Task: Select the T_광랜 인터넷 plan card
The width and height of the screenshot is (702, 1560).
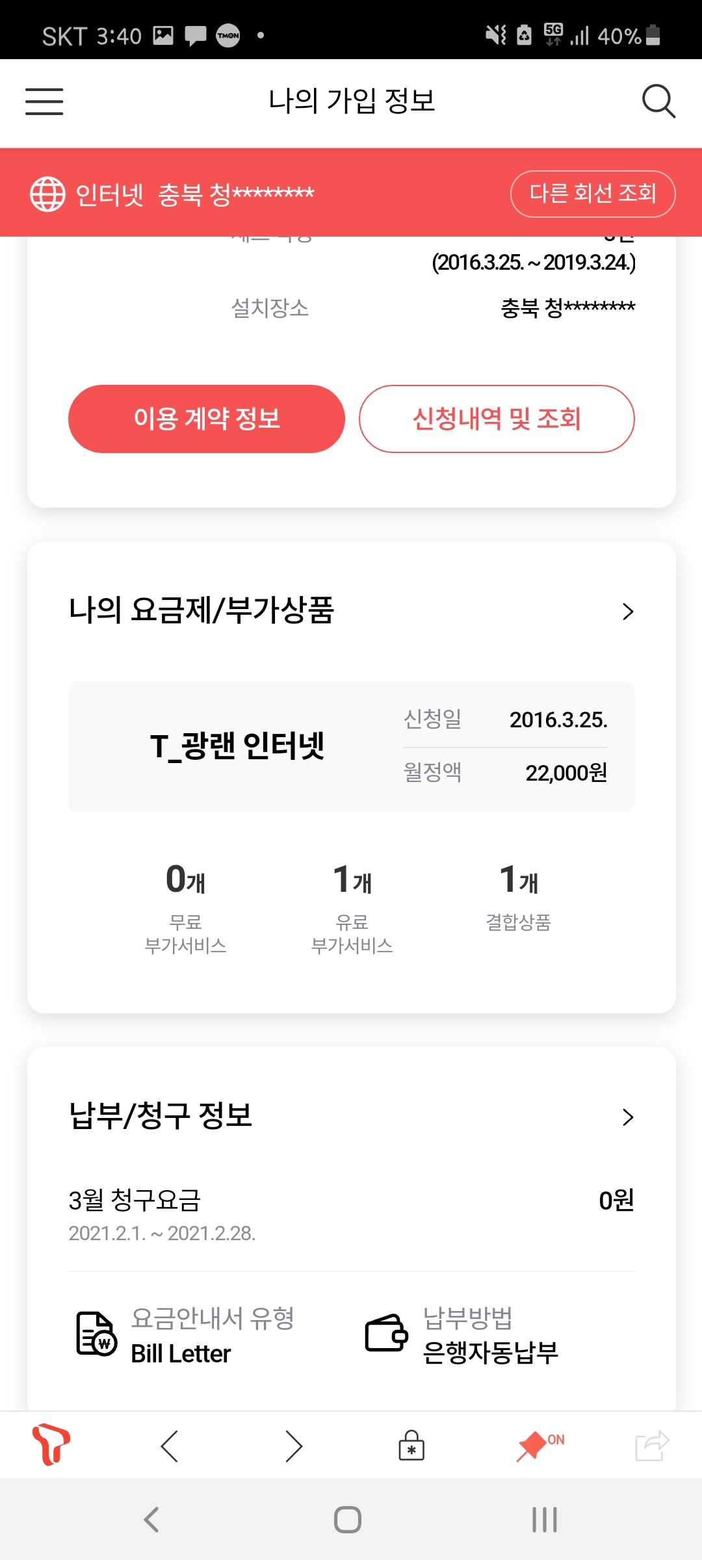Action: coord(351,746)
